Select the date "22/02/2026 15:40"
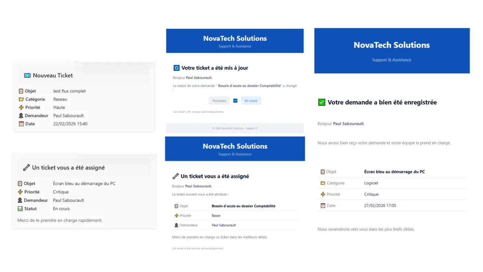Image resolution: width=483 pixels, height=272 pixels. 70,124
